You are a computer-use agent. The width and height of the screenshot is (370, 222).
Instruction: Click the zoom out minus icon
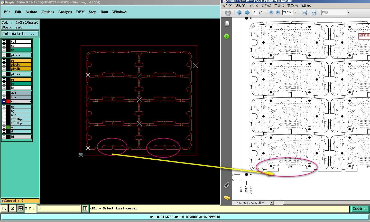[x=271, y=13]
